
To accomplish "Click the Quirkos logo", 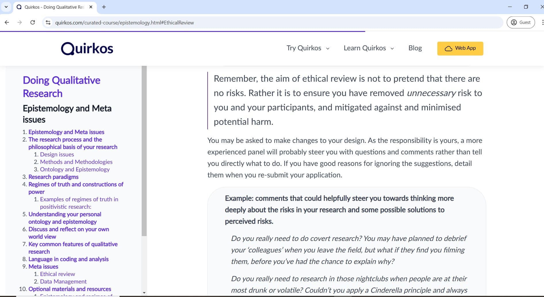I will click(x=87, y=48).
